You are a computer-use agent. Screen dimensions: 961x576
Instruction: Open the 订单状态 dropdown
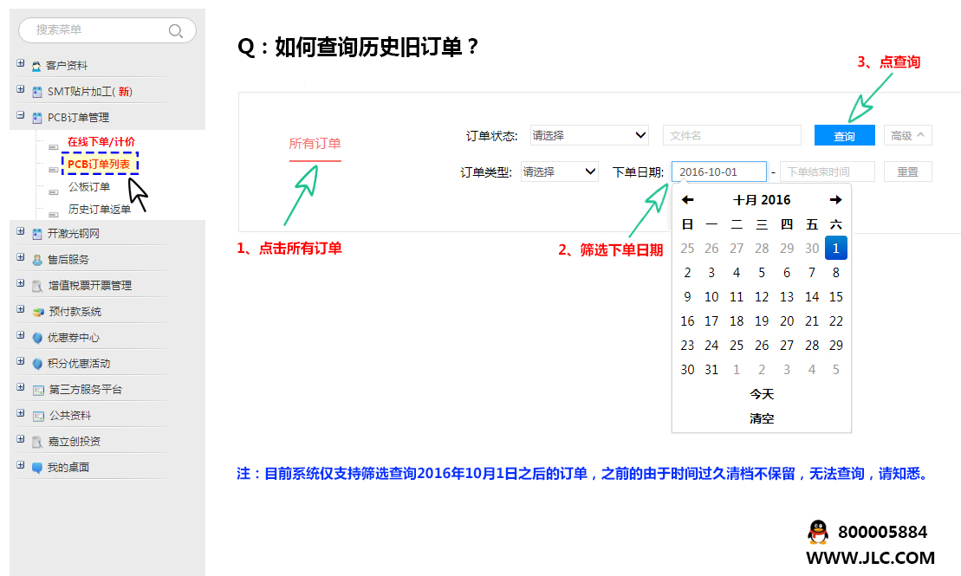[x=589, y=135]
